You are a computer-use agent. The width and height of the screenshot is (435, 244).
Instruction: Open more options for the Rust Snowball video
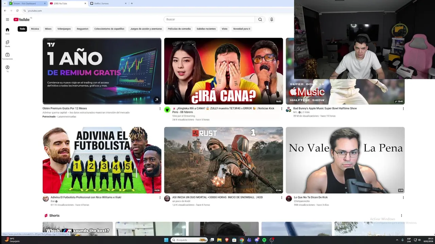(281, 197)
